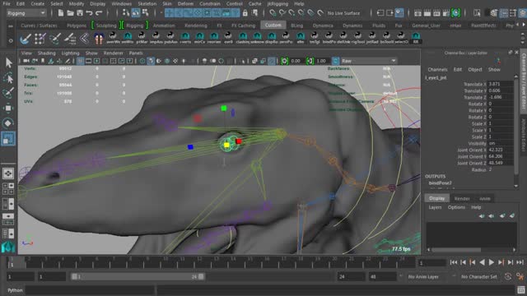Viewport: 527px width, 296px height.
Task: Toggle Auto Keyframe button
Action: (x=508, y=276)
